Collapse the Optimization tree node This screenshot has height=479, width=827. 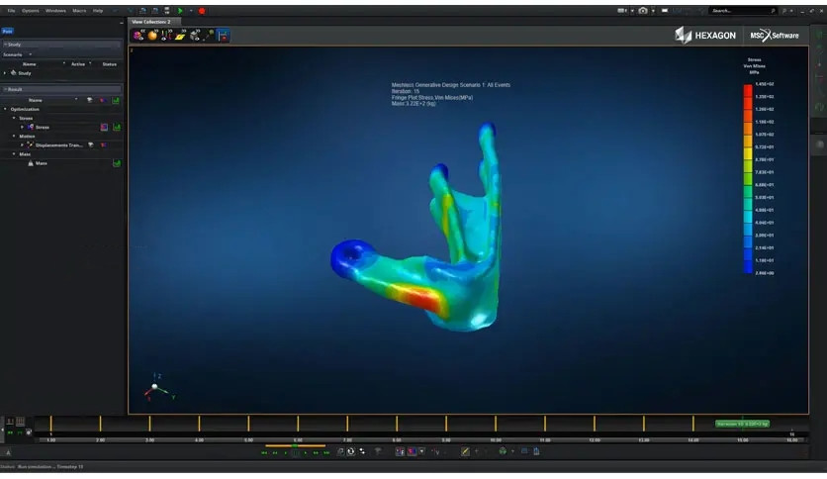coord(5,109)
